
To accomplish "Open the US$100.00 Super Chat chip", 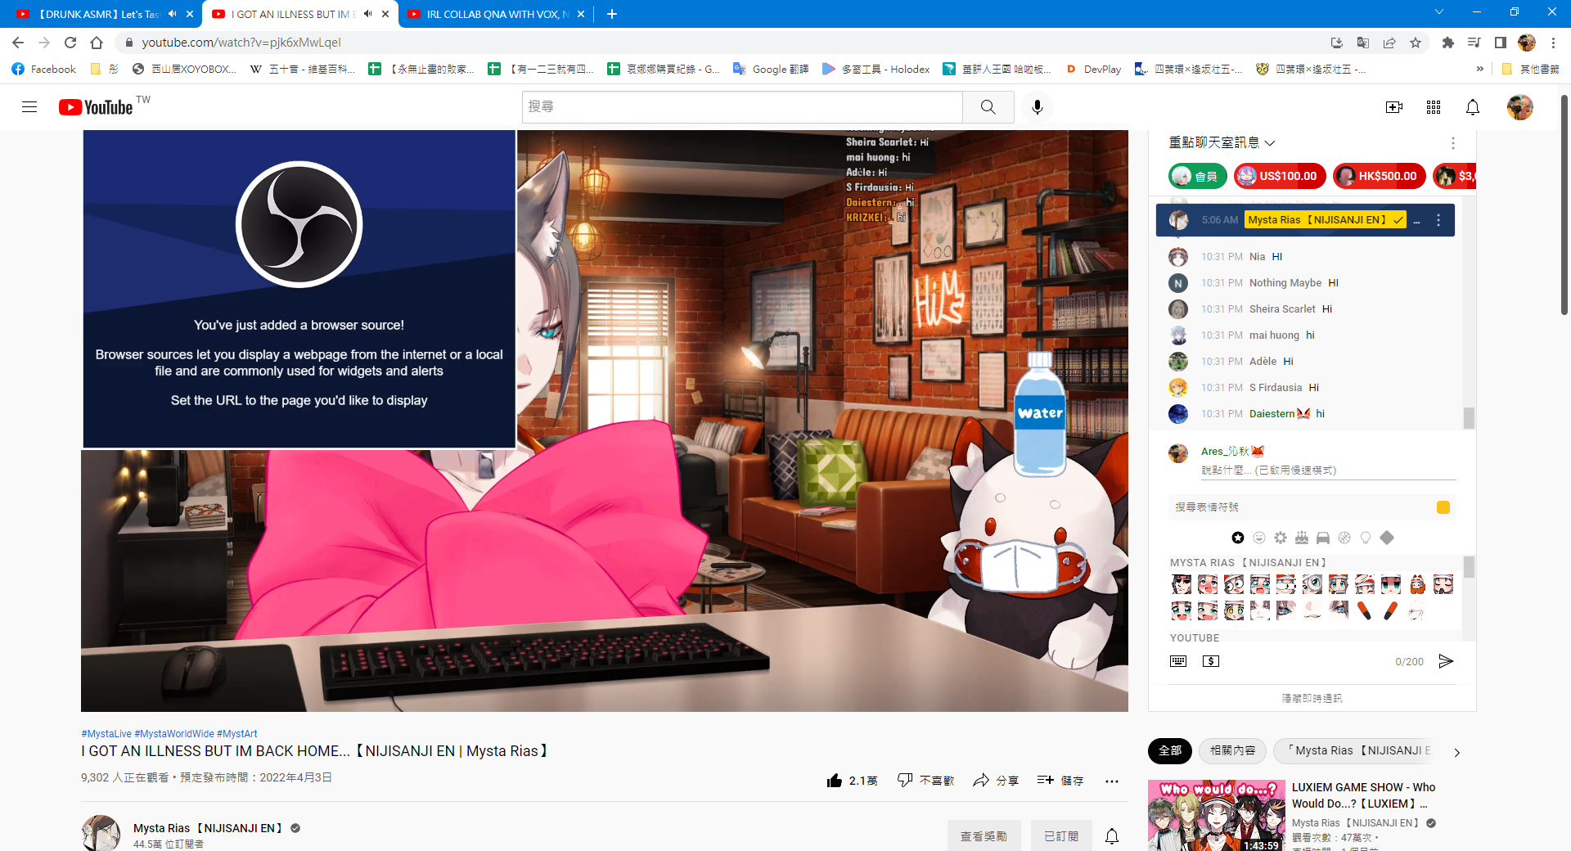I will [1280, 176].
